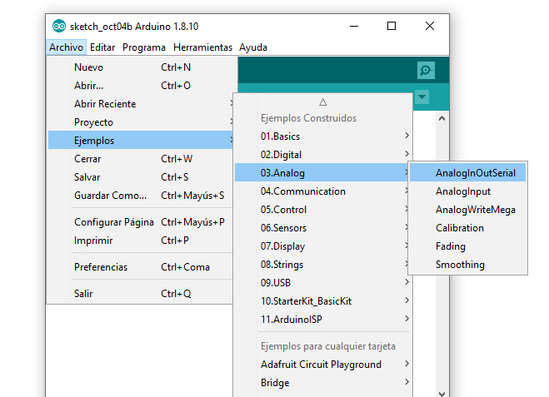Expand 11.ArduinoISP examples submenu

(323, 319)
